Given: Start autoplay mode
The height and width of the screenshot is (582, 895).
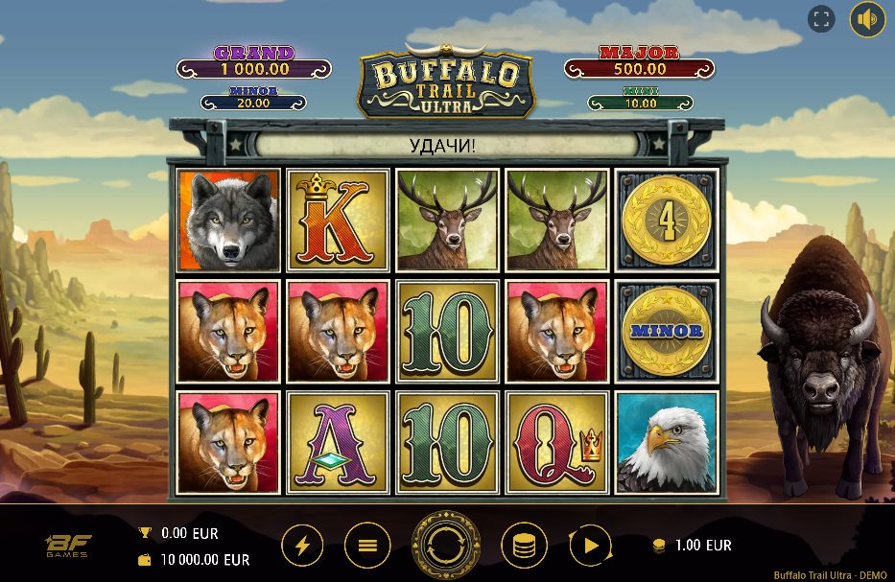Looking at the screenshot, I should point(590,547).
